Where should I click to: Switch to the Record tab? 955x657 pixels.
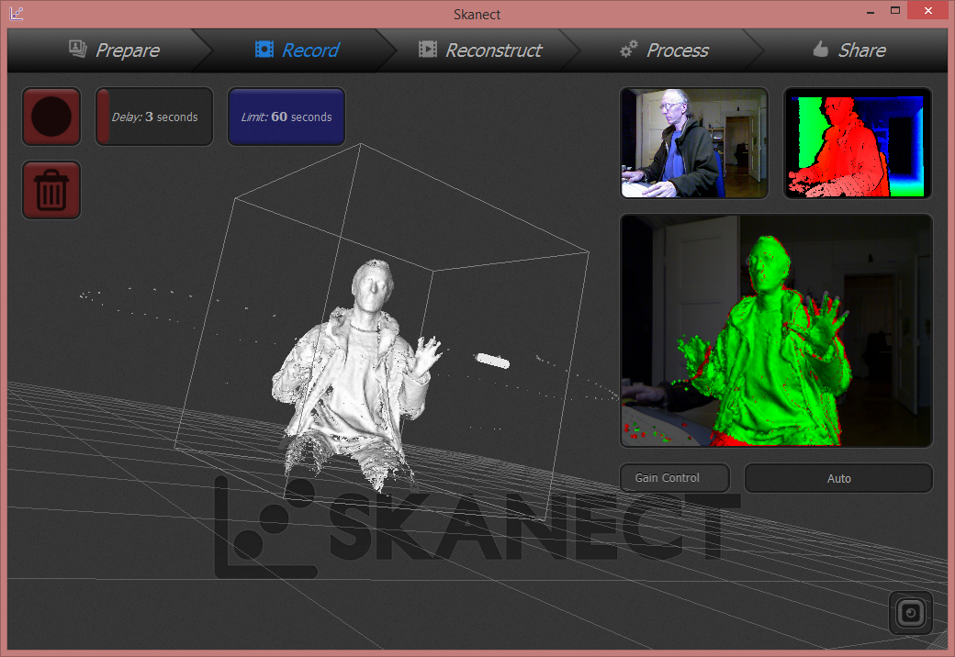[297, 50]
